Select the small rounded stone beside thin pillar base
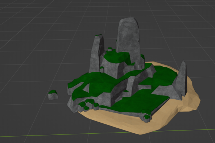Image resolution: width=215 pixels, height=143 pixels. click(102, 69)
